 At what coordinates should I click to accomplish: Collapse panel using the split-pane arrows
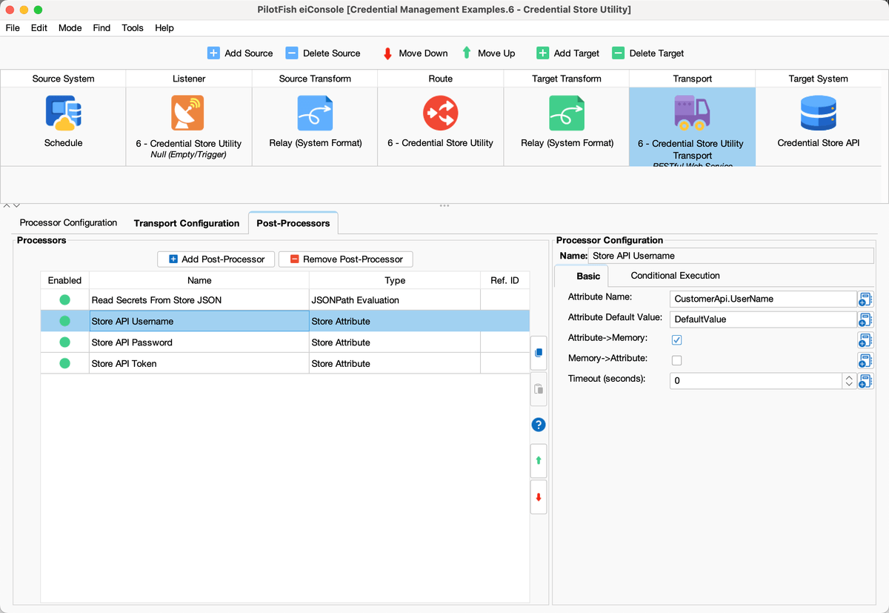pyautogui.click(x=12, y=205)
